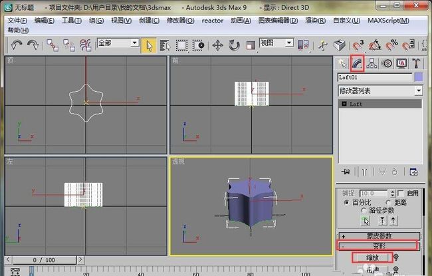The width and height of the screenshot is (432, 276).
Task: Open the 修改器(O) menu
Action: [180, 21]
